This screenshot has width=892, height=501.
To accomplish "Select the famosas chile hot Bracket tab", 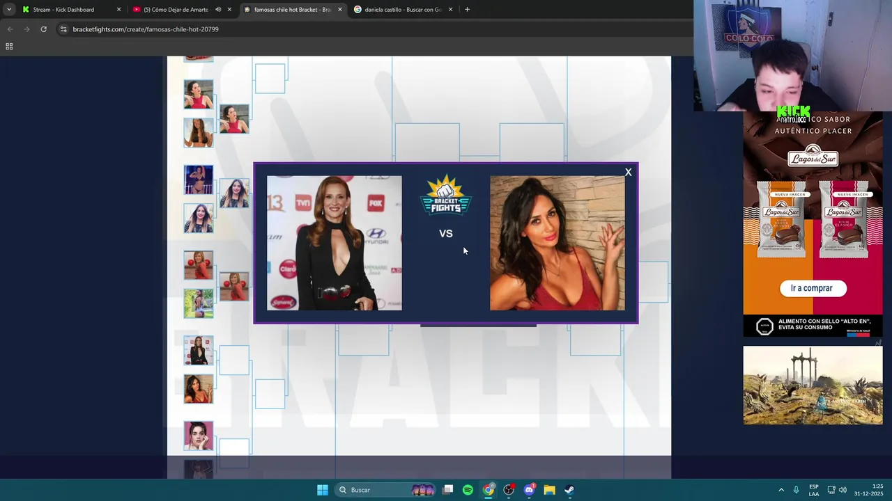I will (292, 10).
